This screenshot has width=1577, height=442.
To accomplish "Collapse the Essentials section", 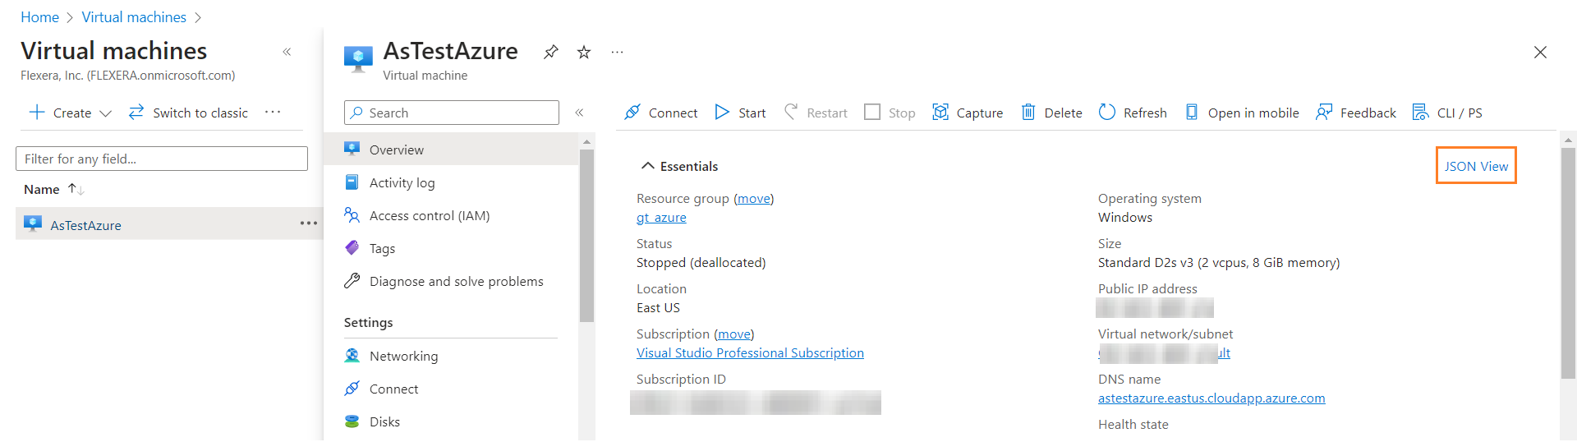I will point(648,166).
